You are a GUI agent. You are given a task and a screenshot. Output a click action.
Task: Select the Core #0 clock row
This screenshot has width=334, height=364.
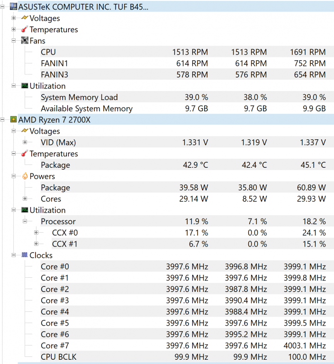click(187, 266)
